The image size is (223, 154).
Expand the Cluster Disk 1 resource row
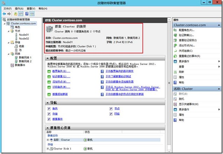[x=48, y=149]
